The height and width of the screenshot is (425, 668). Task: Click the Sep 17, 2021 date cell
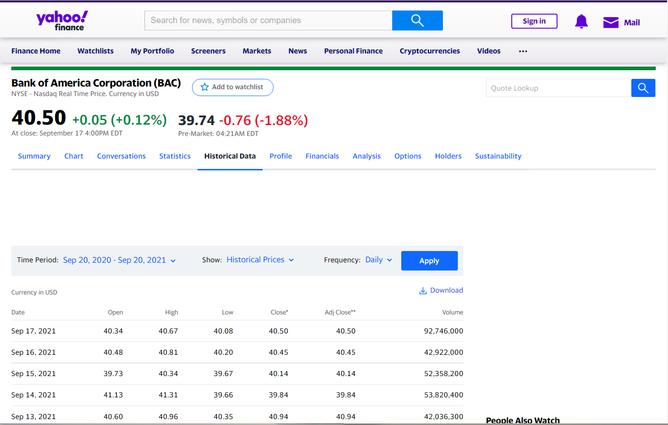click(34, 331)
